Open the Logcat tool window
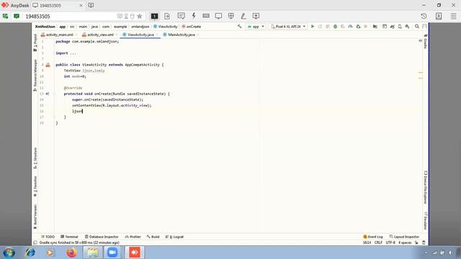This screenshot has width=461, height=259. coord(174,237)
